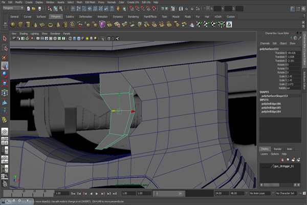Create a polygon plane from the shelf
The image size is (307, 205).
42,25
